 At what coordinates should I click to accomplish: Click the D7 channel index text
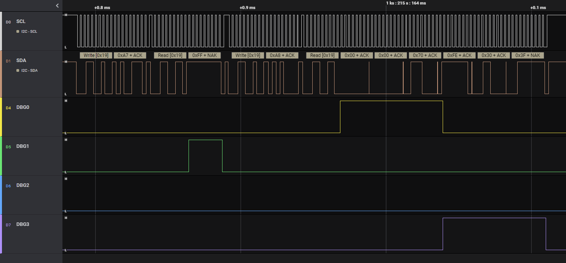tap(8, 225)
